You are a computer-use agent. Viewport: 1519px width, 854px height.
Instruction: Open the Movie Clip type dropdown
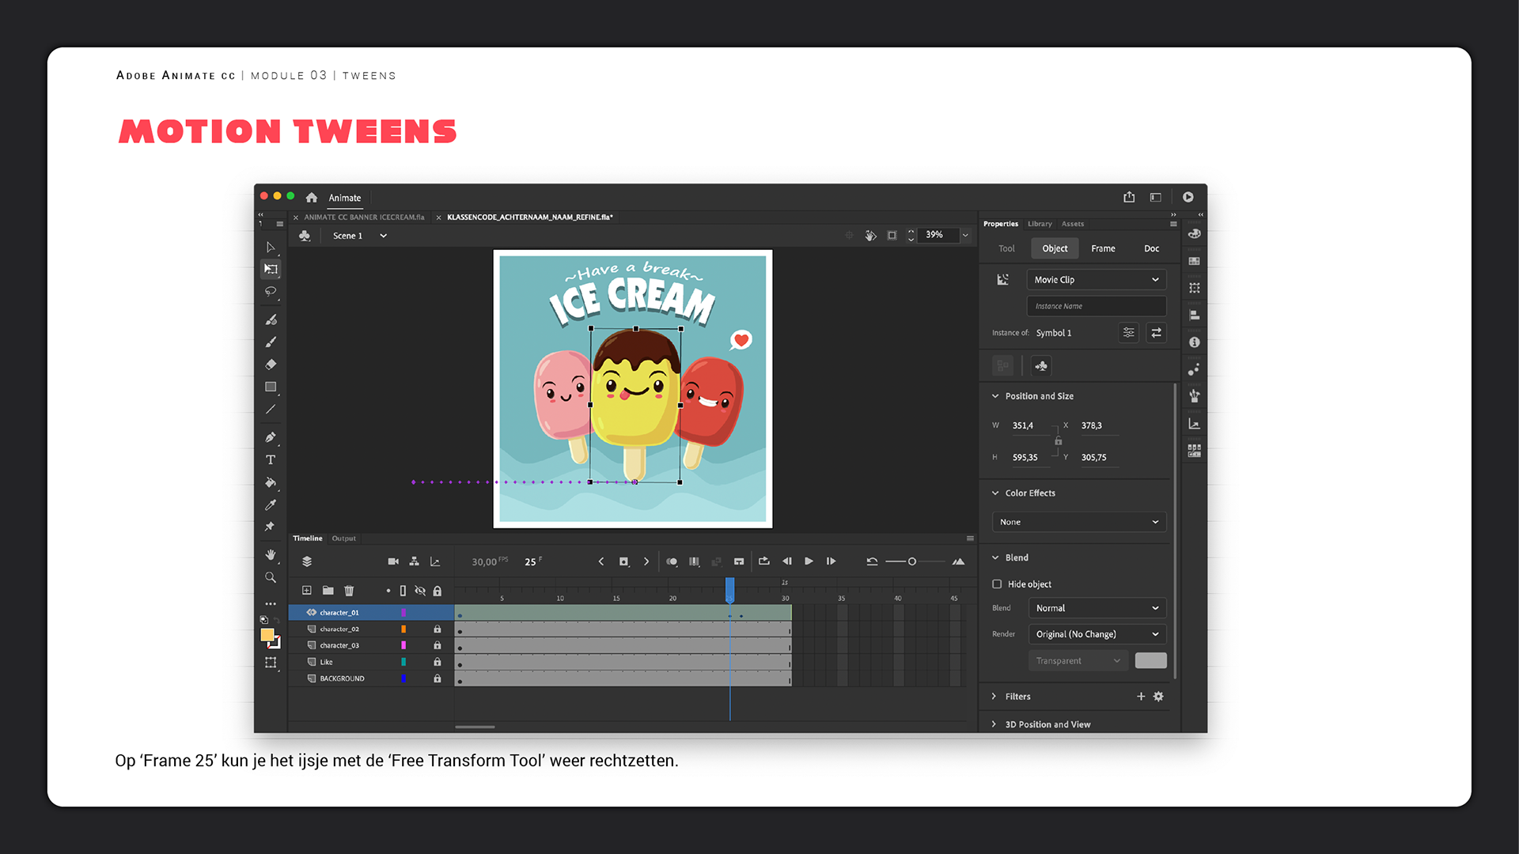click(1096, 280)
